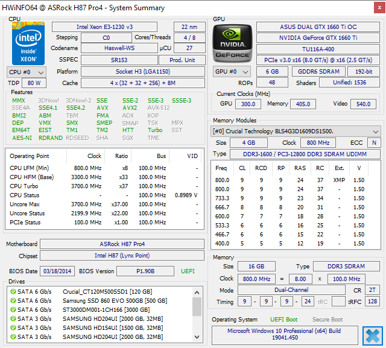Open the CPU #0 selector dropdown
Viewport: 386px width, 348px height.
27,72
